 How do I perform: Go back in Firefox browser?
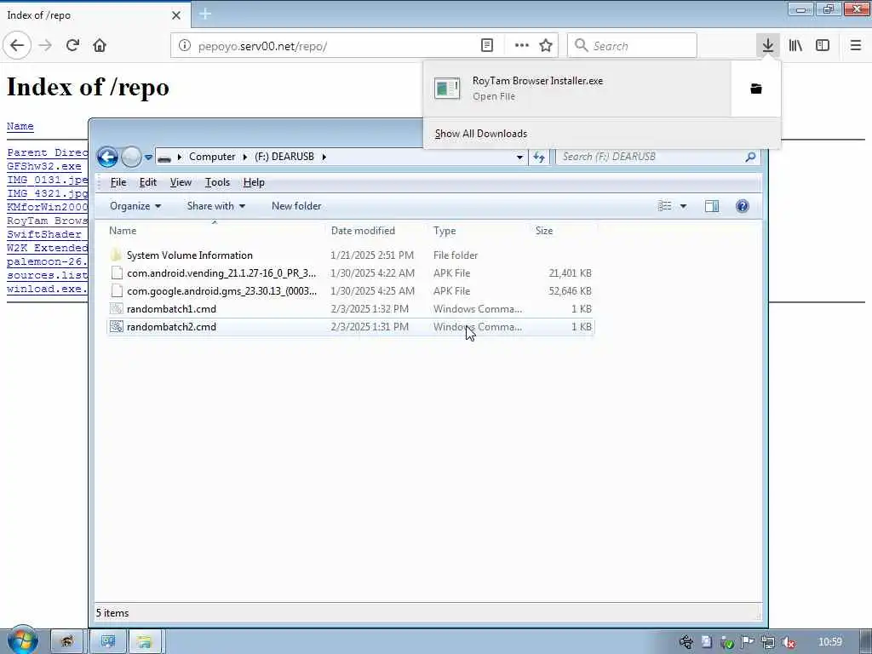pyautogui.click(x=17, y=45)
